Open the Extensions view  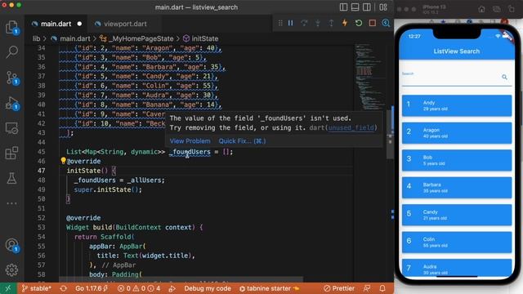[11, 153]
